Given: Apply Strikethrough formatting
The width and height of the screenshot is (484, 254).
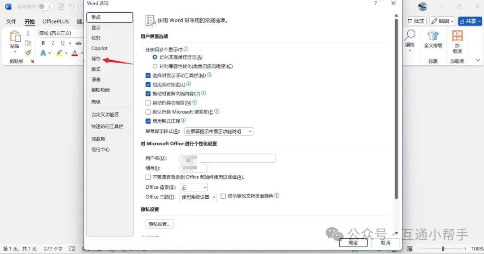Looking at the screenshot, I should 78,43.
